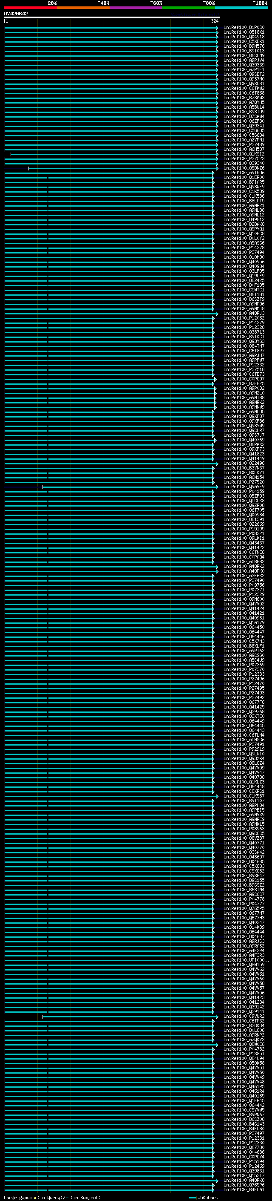Select hit label UniRef100_B4G143

pos(244,1124)
